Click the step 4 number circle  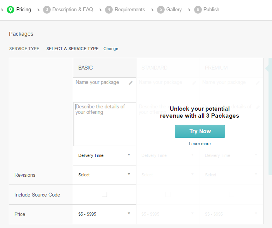[109, 10]
